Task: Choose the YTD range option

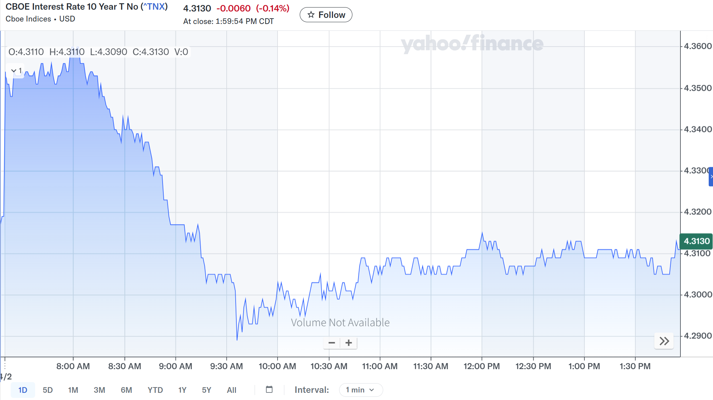Action: (x=155, y=390)
